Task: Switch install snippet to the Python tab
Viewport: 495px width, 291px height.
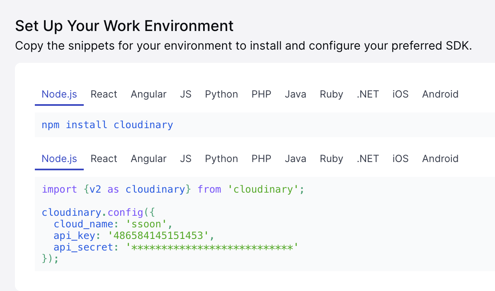Action: (221, 94)
